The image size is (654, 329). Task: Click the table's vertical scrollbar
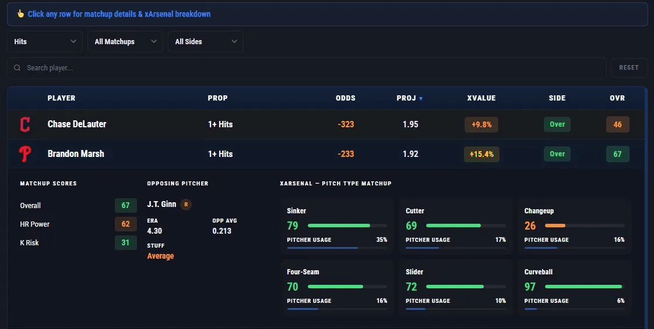[646, 207]
